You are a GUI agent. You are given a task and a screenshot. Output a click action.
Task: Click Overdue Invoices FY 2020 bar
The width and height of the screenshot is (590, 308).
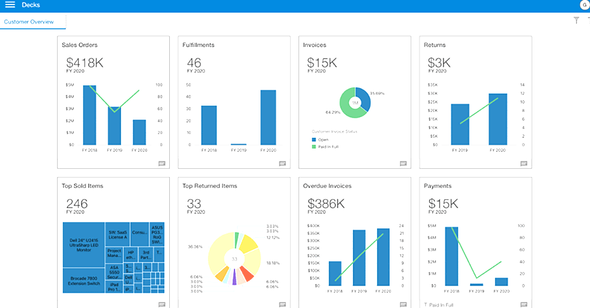coord(383,257)
